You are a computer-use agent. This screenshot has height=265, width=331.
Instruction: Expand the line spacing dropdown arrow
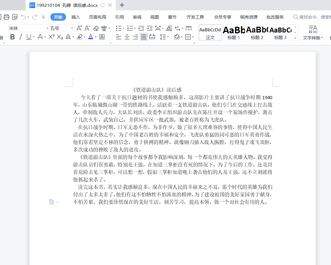168,37
